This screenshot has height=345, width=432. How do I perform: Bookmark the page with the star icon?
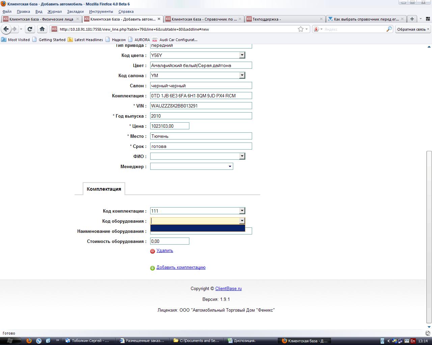pyautogui.click(x=300, y=29)
